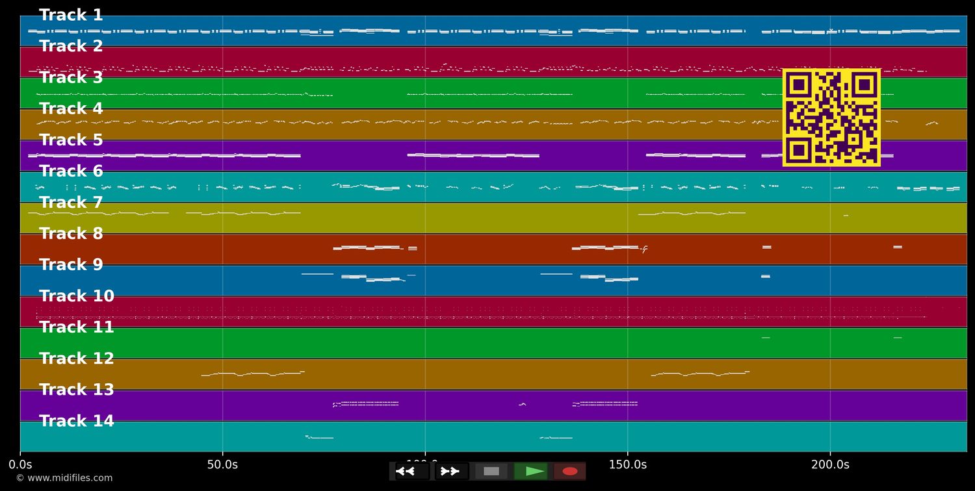Click the 200.0s time axis label
The image size is (975, 491).
[830, 464]
